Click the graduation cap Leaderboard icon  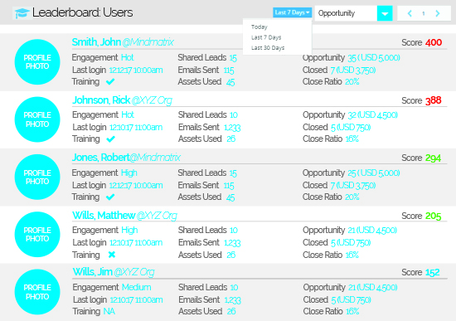coord(22,13)
